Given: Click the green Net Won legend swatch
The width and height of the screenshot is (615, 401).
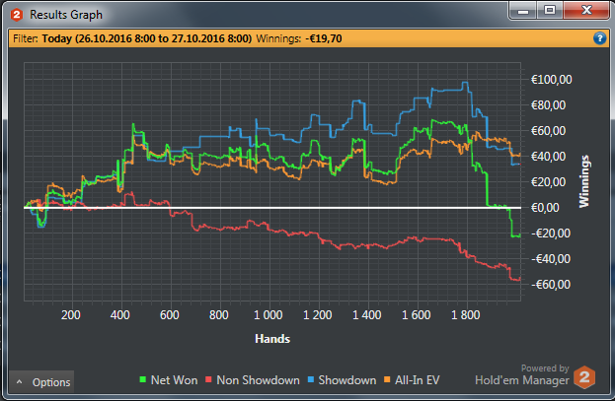Looking at the screenshot, I should point(143,379).
